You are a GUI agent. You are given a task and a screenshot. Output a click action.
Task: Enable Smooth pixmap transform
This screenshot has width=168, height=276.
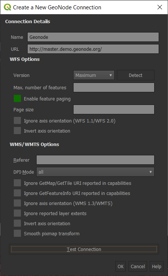[x=18, y=233]
